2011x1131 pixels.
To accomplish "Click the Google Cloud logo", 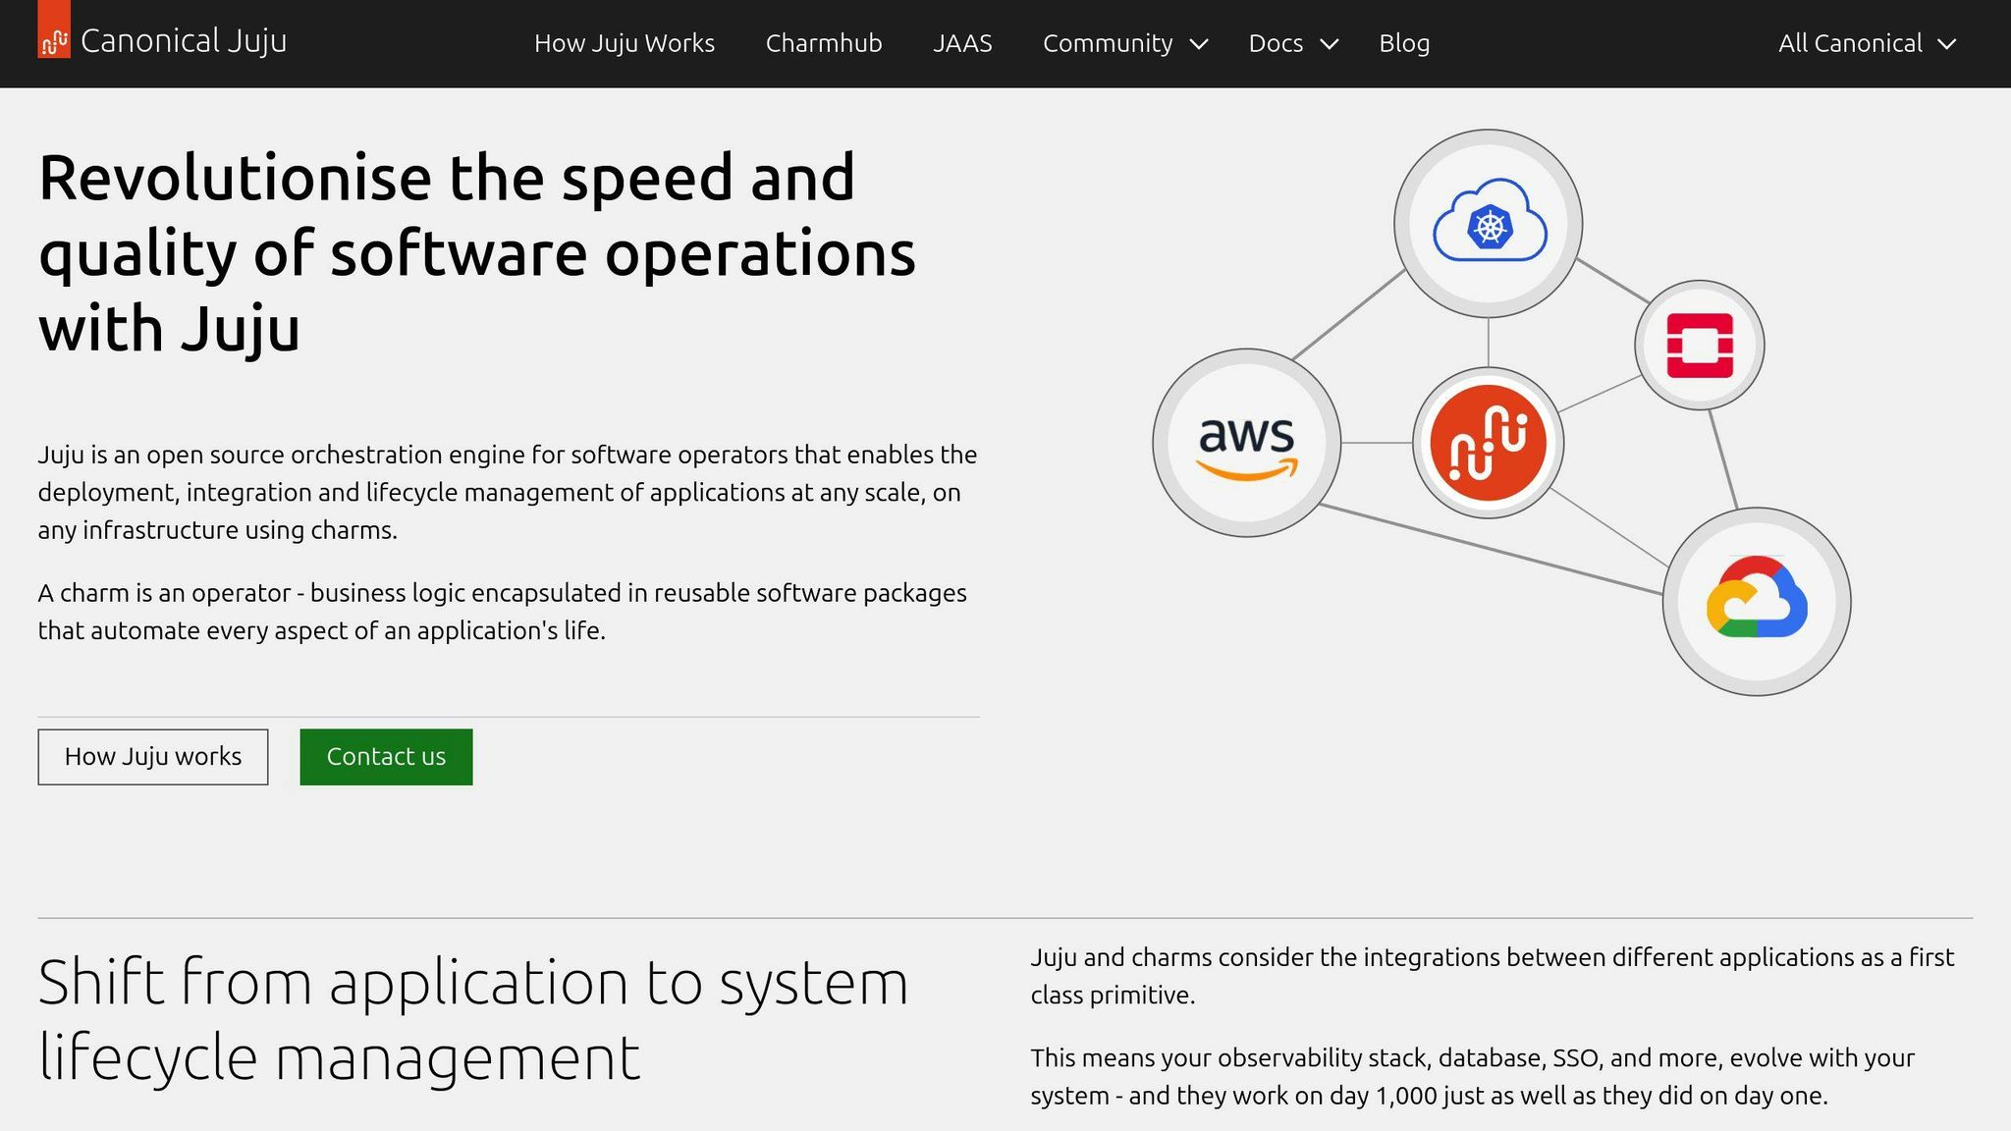I will 1757,601.
